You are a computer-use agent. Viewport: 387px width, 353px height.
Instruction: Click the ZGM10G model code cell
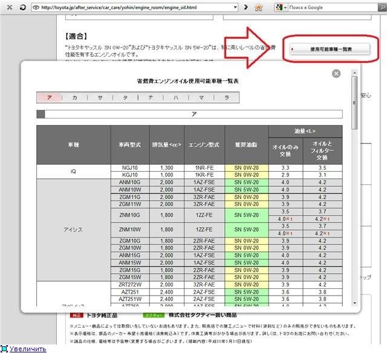(x=130, y=241)
